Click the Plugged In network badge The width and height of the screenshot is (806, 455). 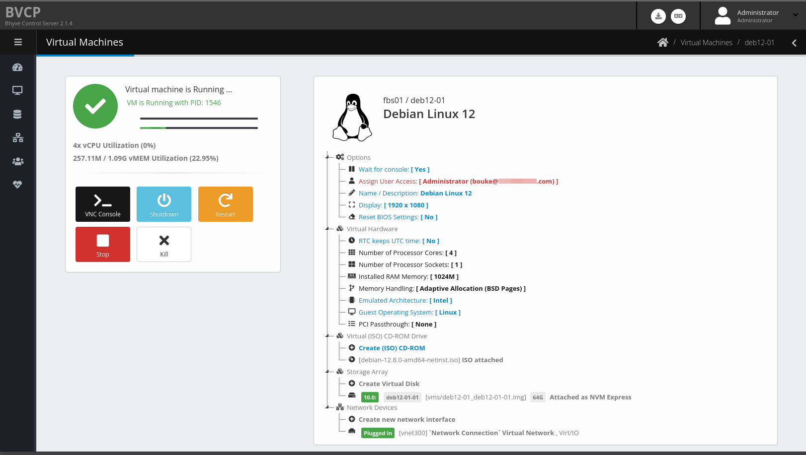(378, 433)
